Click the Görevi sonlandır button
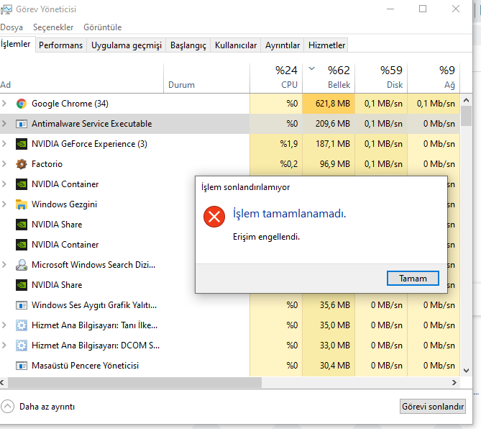Screen dimensions: 481x429 (x=432, y=406)
